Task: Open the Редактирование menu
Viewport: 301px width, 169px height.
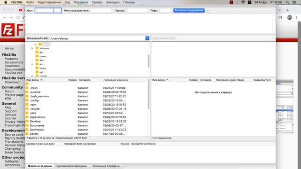Action: click(49, 2)
